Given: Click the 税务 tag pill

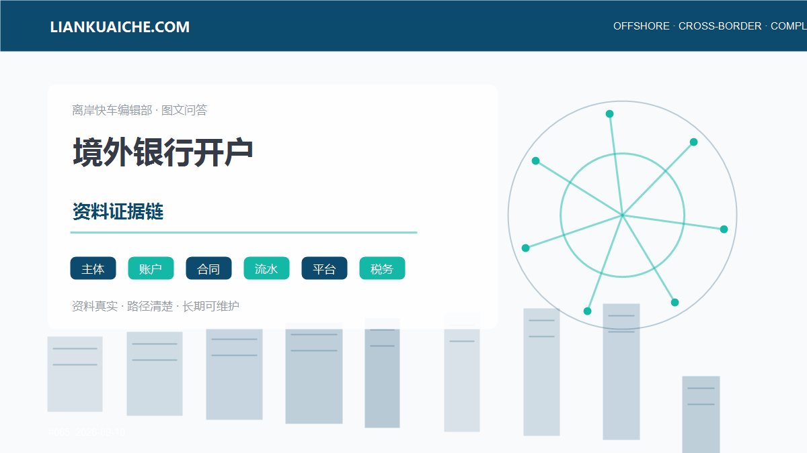Looking at the screenshot, I should [x=382, y=268].
